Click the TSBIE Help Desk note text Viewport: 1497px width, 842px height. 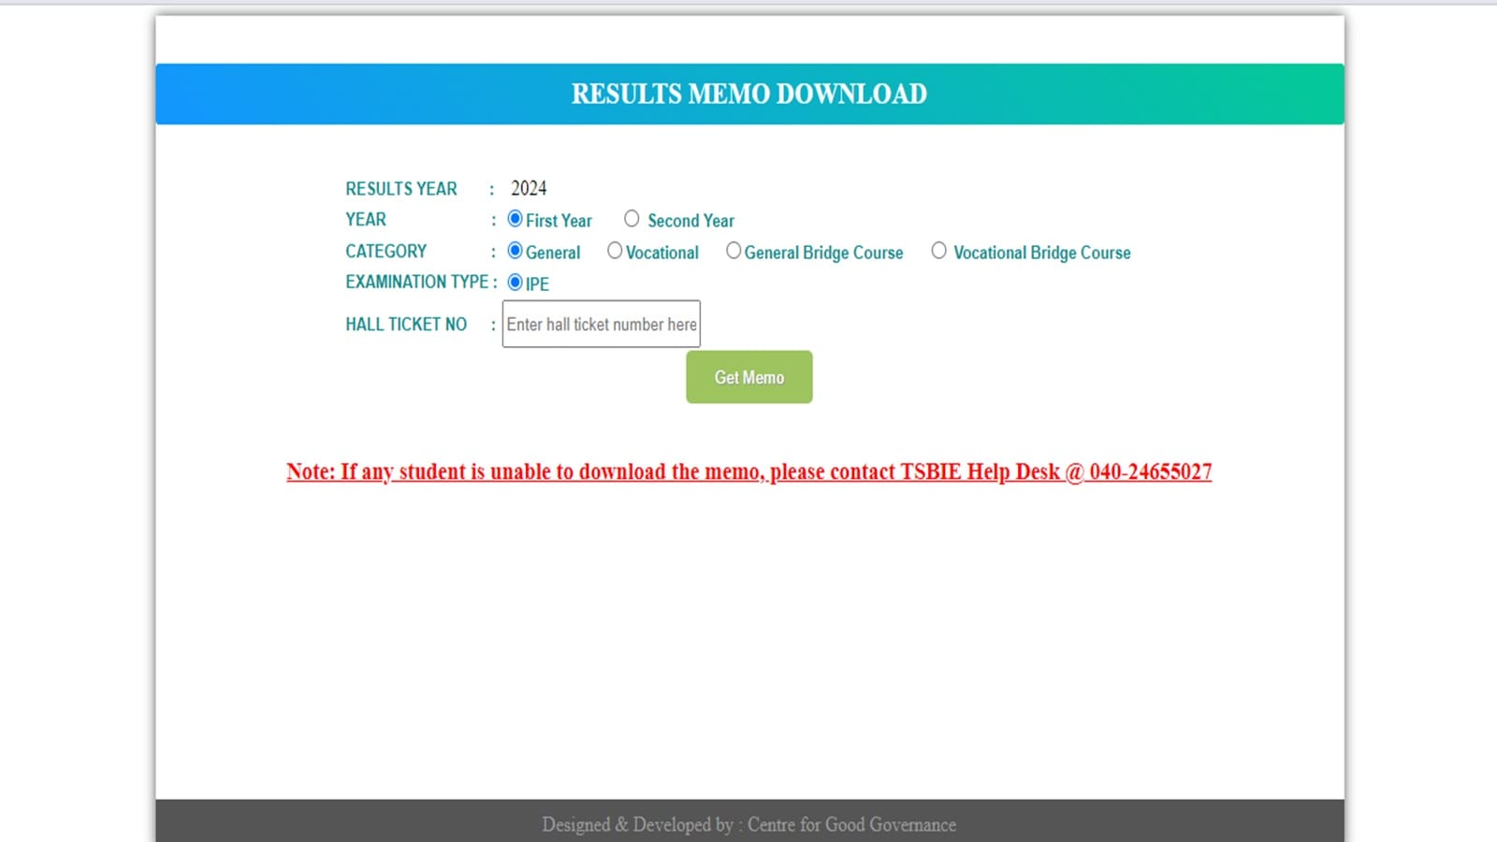point(748,472)
